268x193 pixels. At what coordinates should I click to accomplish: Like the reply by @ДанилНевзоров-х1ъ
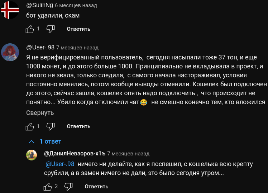[48, 187]
